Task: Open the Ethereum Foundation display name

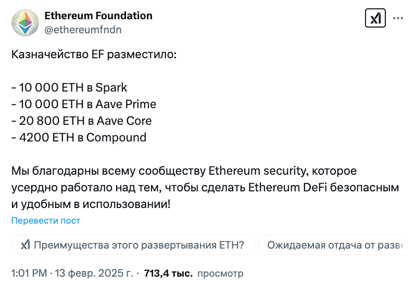Action: 98,16
